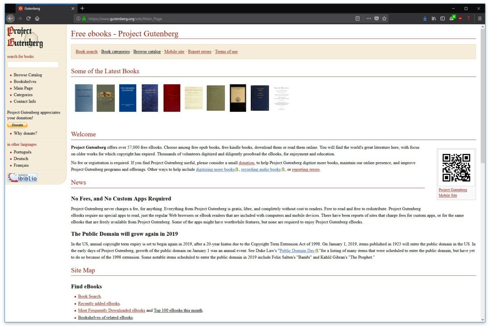Image resolution: width=490 pixels, height=328 pixels.
Task: Open the digitizing more books link
Action: click(215, 170)
